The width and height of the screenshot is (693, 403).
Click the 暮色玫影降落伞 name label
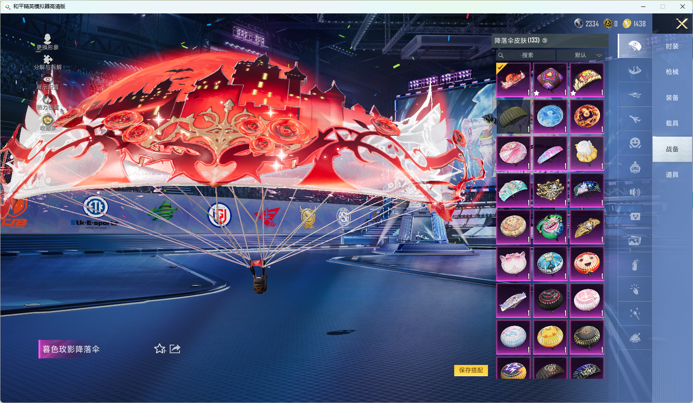(x=71, y=349)
